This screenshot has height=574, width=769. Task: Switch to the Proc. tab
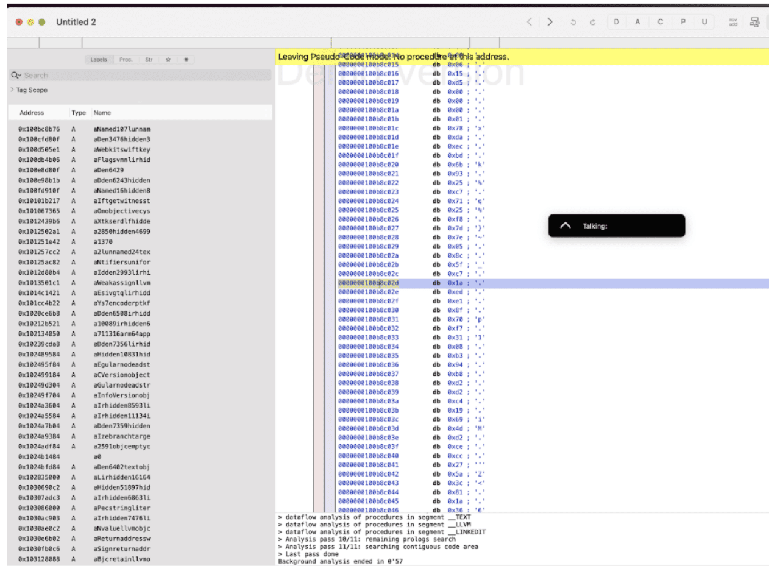click(126, 60)
